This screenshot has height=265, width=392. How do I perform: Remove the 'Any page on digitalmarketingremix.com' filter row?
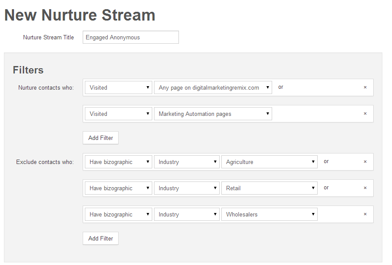(365, 87)
